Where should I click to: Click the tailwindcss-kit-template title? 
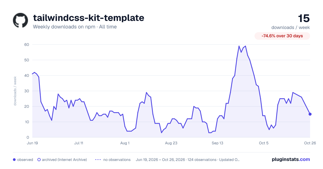tap(89, 18)
